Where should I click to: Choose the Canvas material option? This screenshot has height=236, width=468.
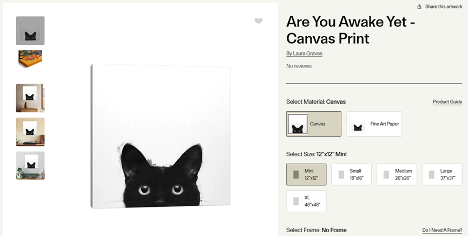pyautogui.click(x=314, y=124)
